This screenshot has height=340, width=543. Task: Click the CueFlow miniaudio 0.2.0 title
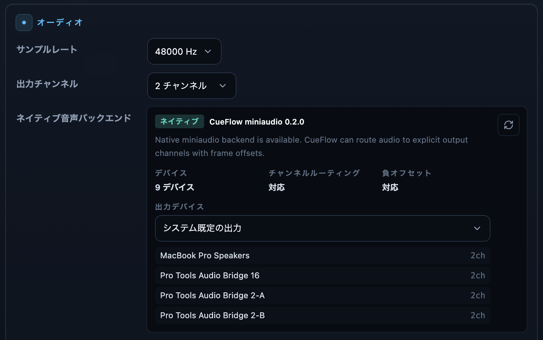(257, 122)
